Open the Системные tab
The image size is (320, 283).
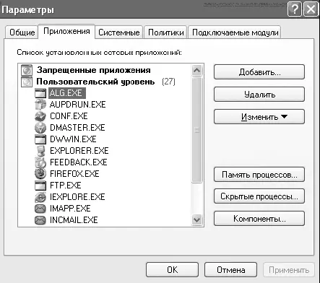119,32
